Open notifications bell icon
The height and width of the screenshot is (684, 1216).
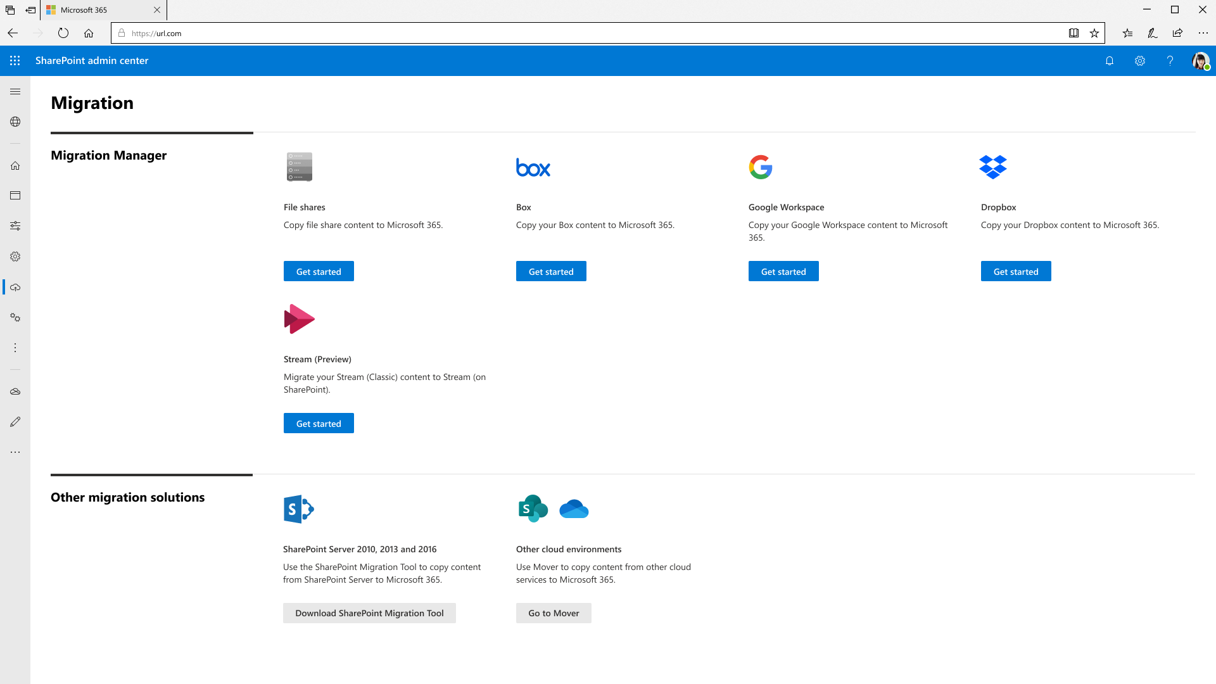(x=1110, y=61)
